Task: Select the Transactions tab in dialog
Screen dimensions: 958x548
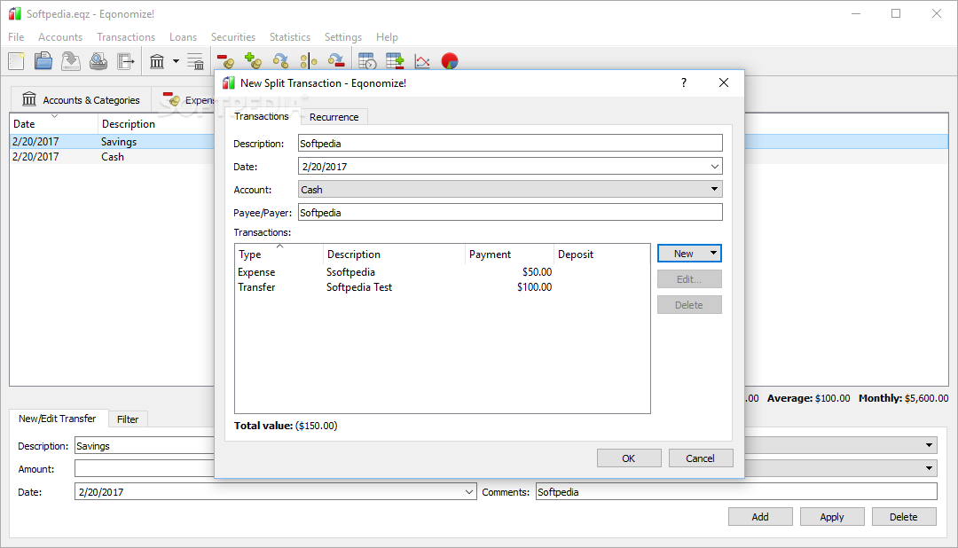Action: 261,116
